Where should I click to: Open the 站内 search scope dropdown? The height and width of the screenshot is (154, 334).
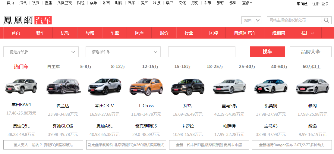point(251,20)
